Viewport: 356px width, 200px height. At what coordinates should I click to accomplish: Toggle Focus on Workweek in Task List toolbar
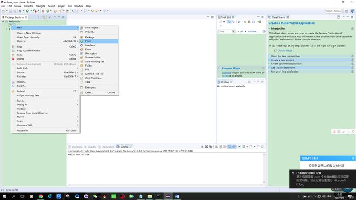click(239, 22)
